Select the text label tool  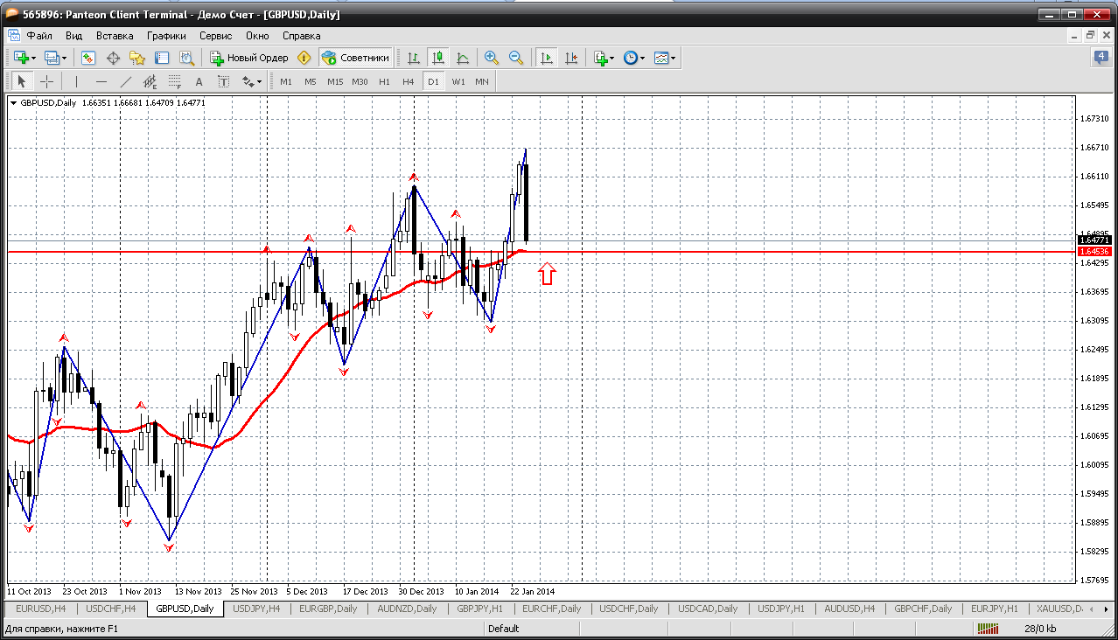tap(223, 81)
